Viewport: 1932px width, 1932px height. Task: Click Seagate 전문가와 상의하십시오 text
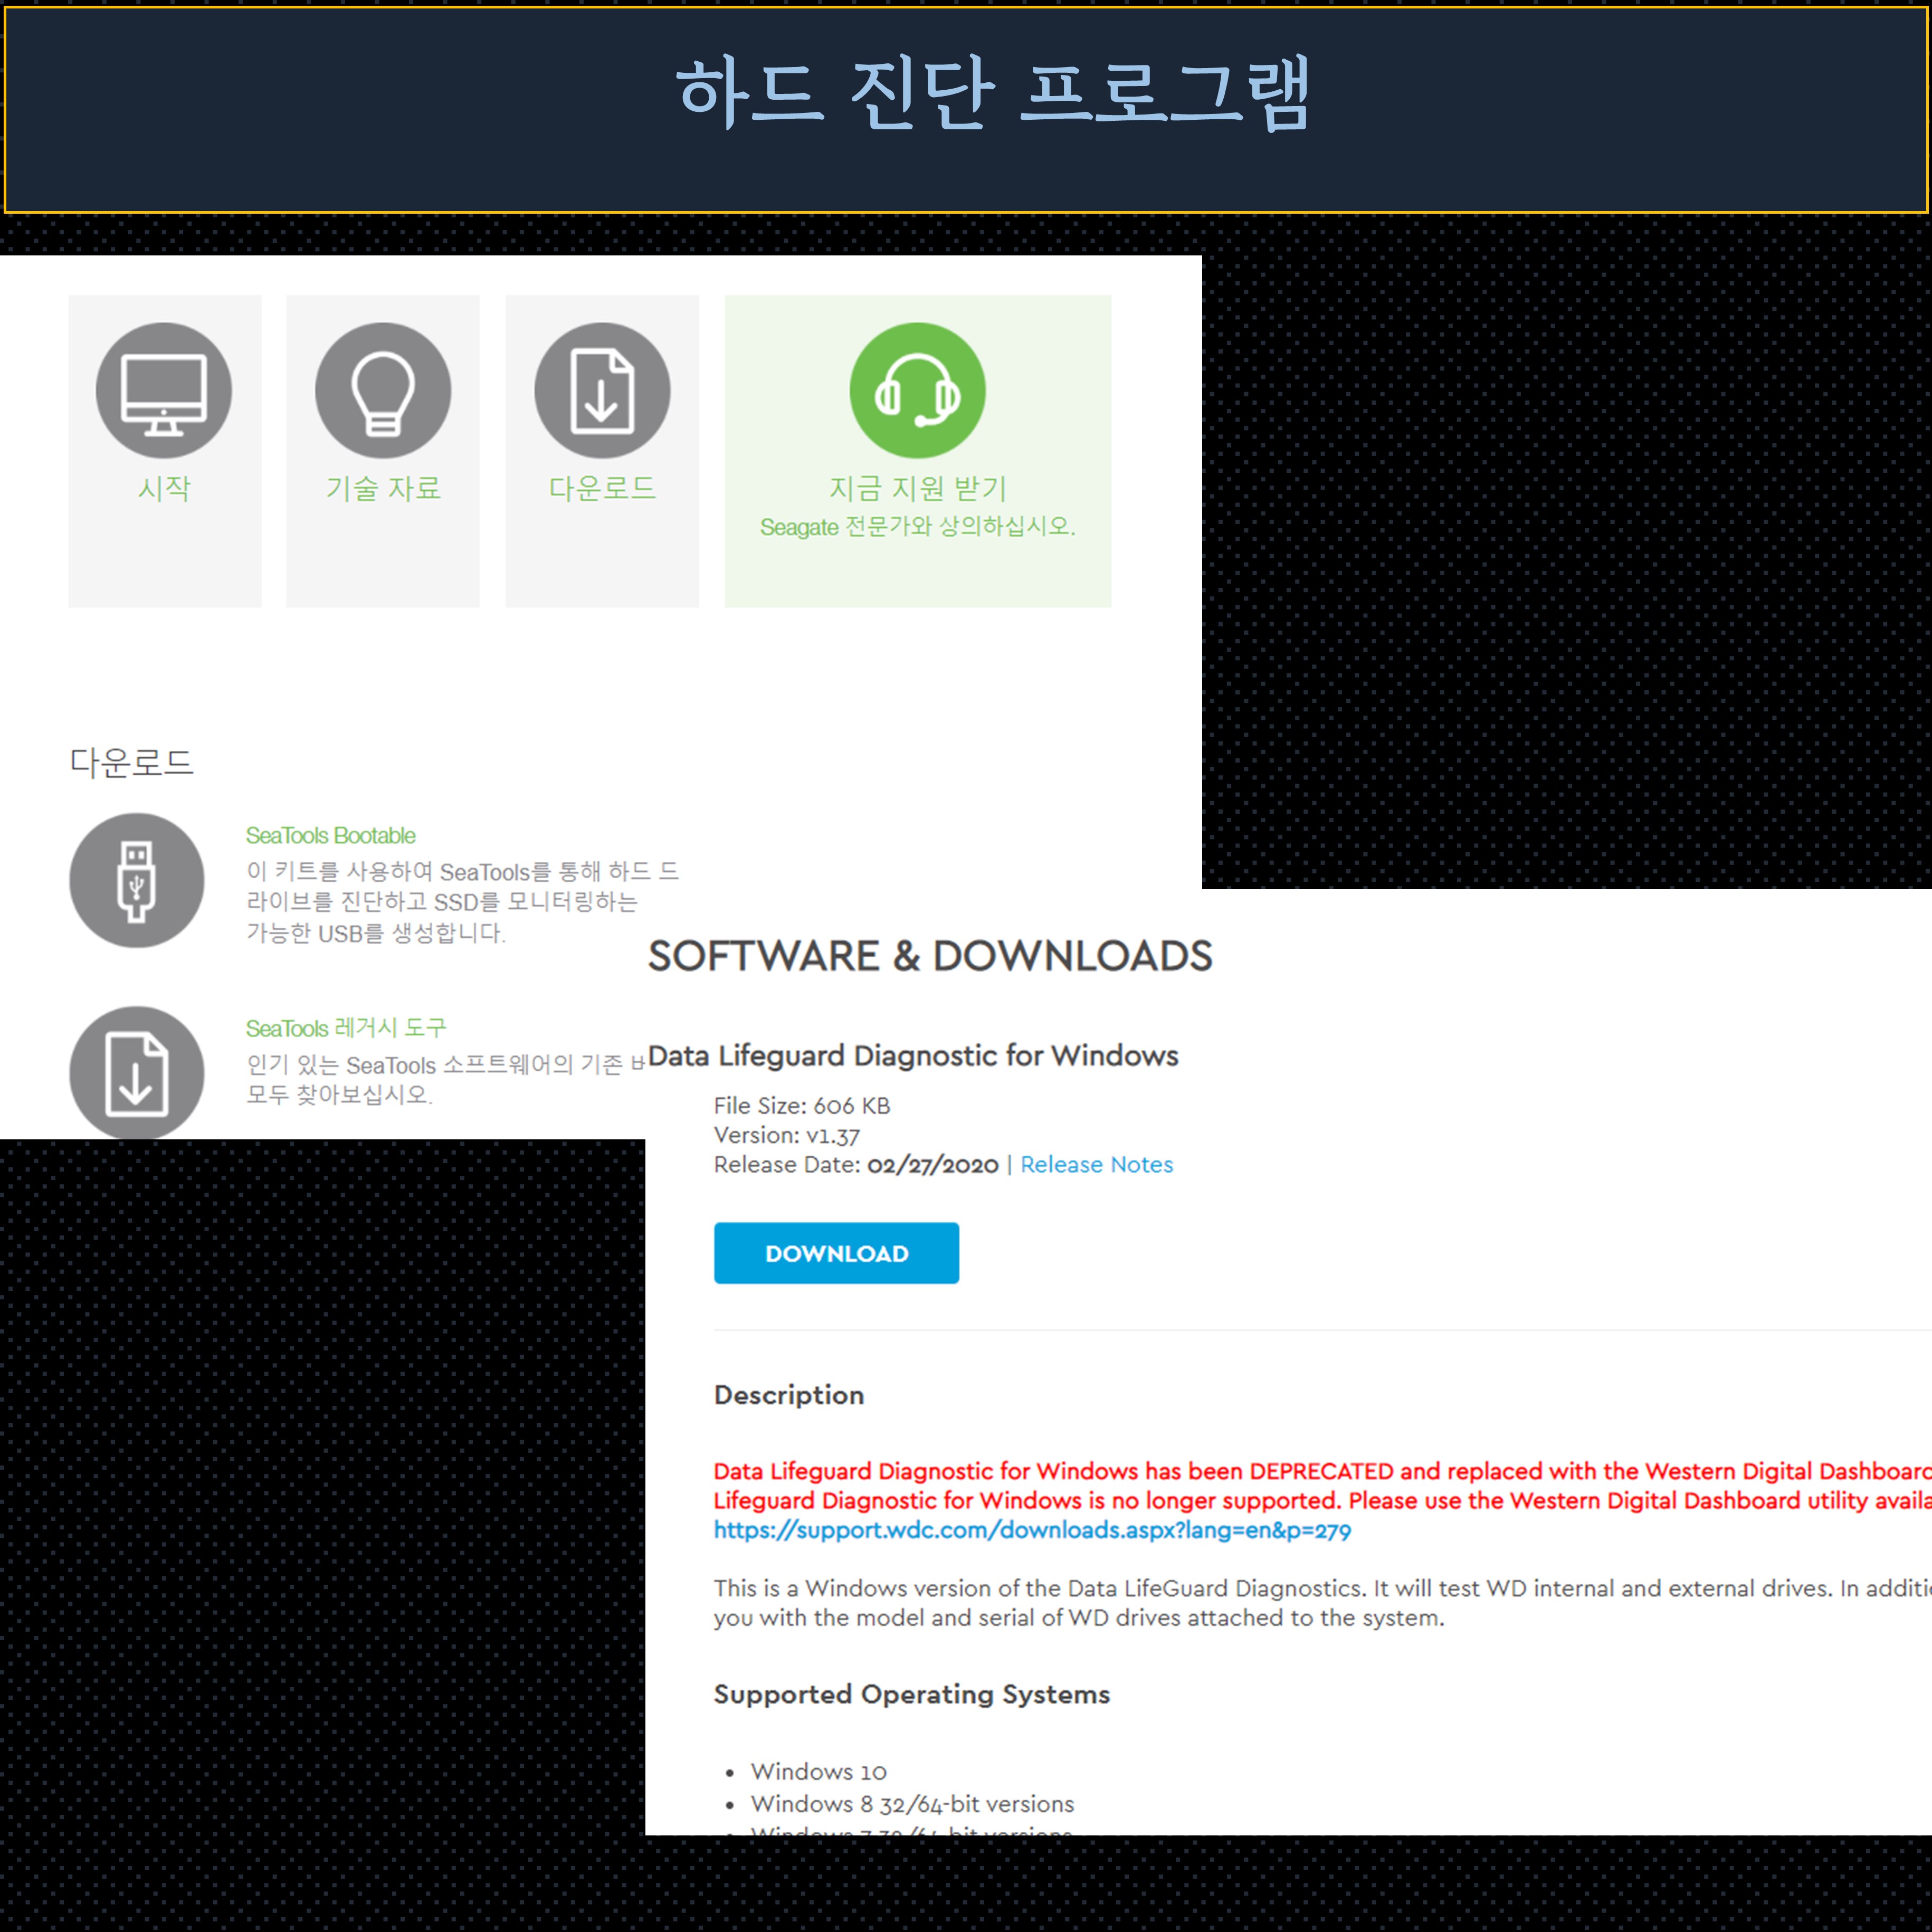tap(917, 527)
